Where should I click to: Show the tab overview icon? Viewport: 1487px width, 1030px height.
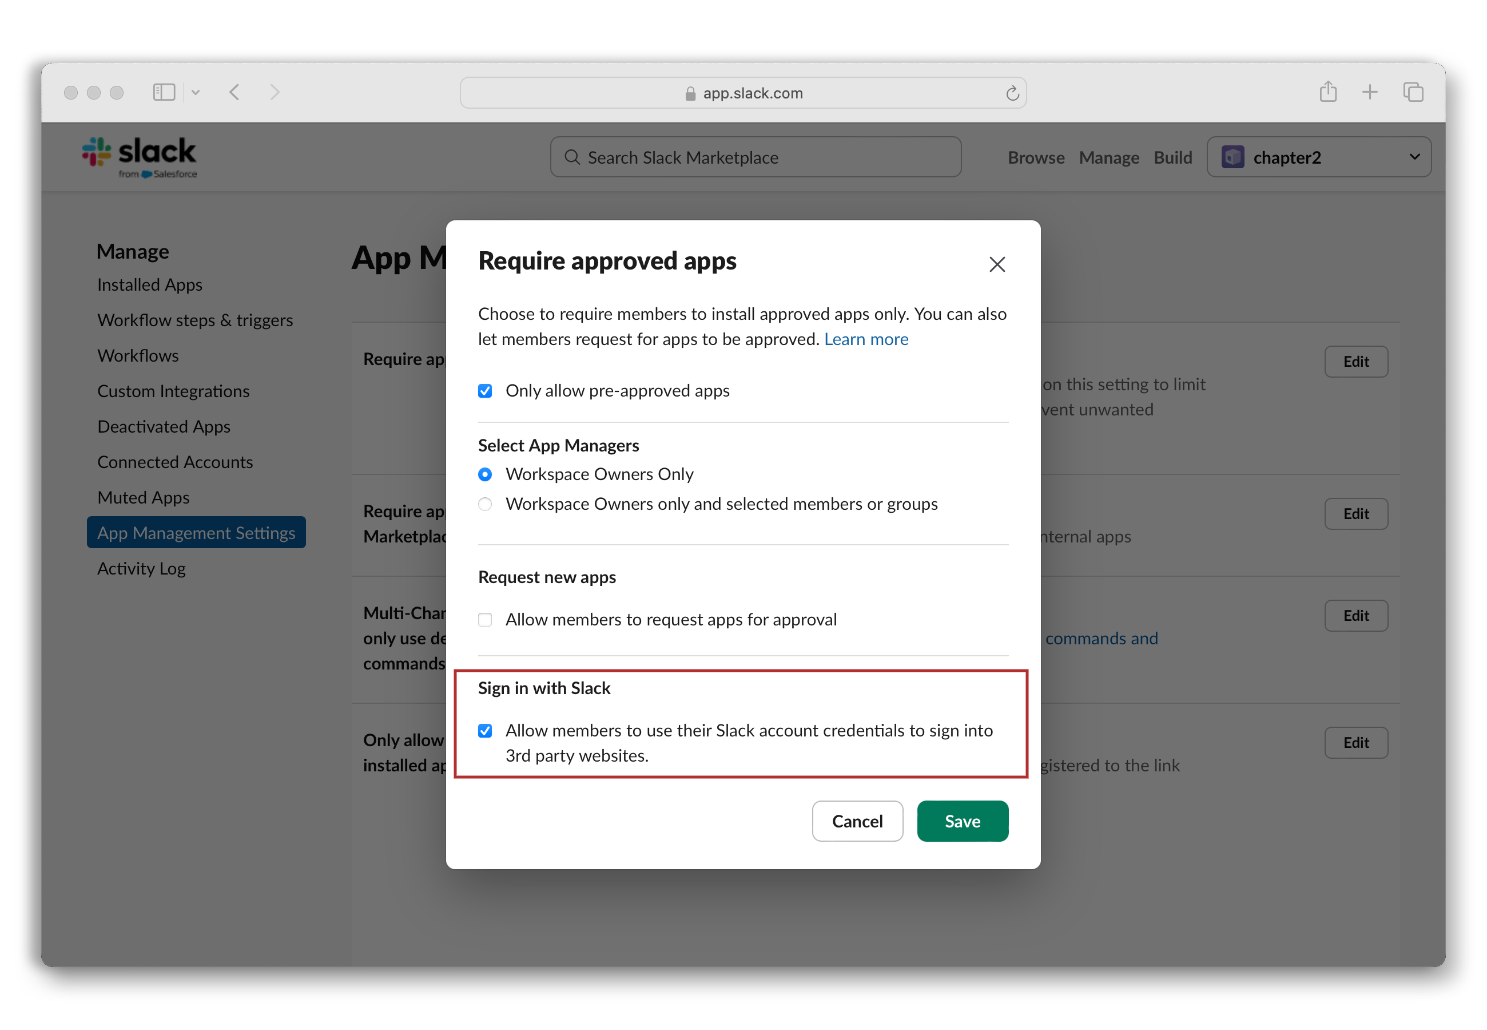[x=1413, y=92]
